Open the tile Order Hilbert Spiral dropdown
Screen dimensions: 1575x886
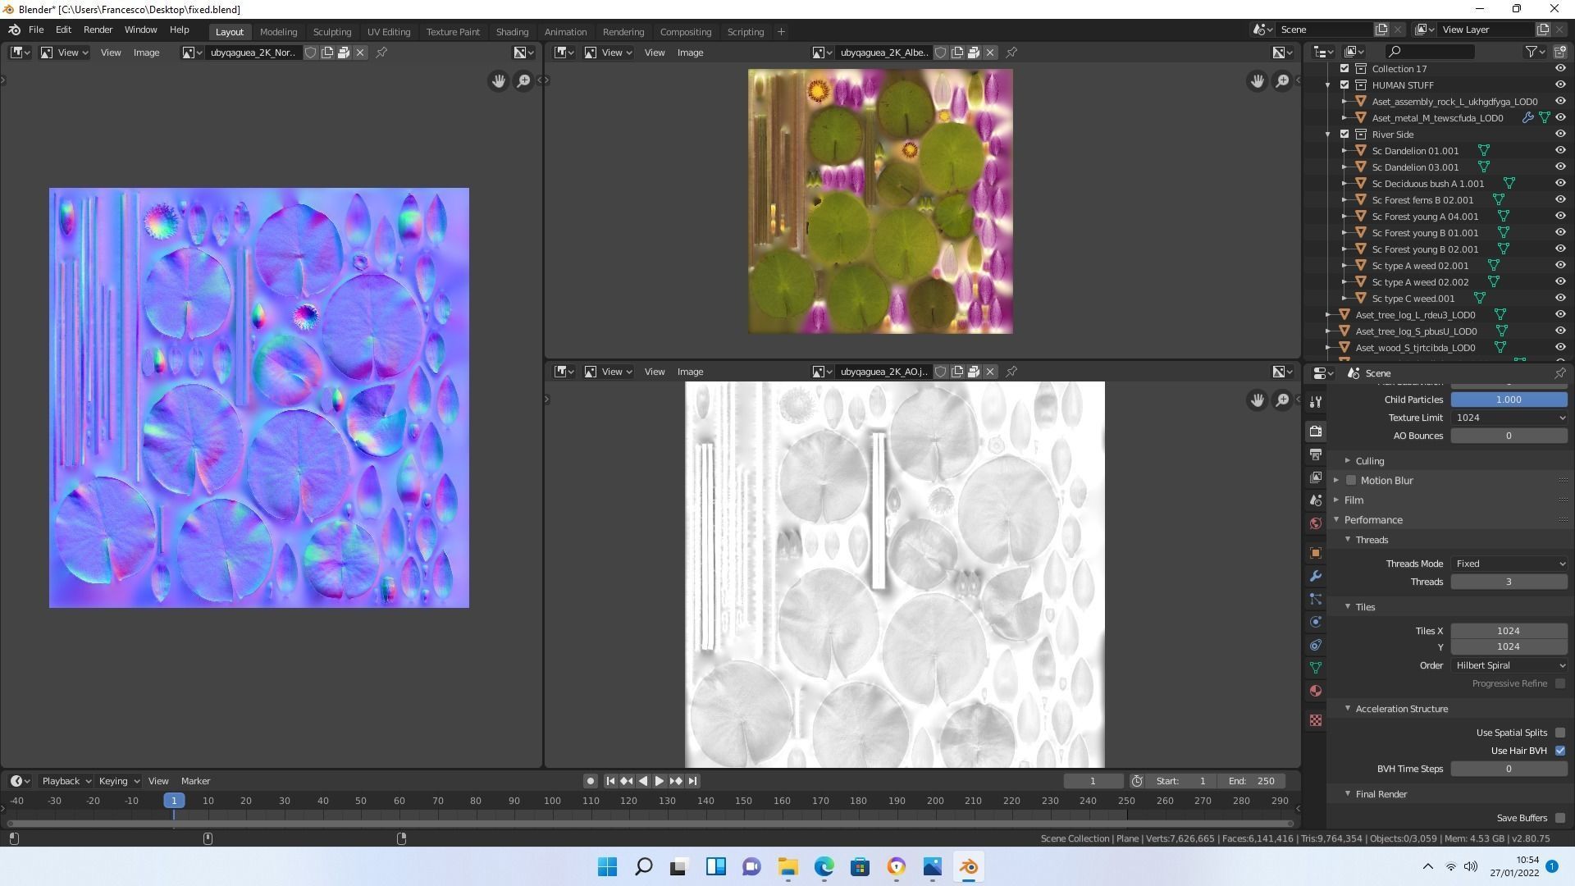(1509, 665)
